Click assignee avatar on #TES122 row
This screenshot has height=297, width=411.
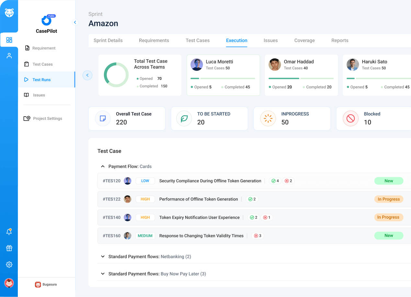(128, 199)
